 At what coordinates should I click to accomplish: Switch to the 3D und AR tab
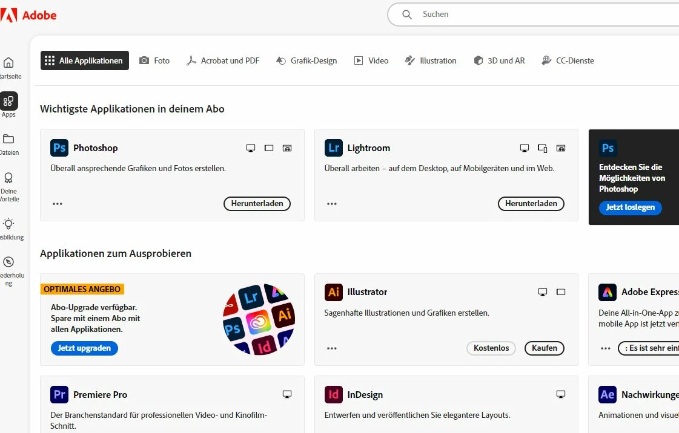tap(499, 60)
